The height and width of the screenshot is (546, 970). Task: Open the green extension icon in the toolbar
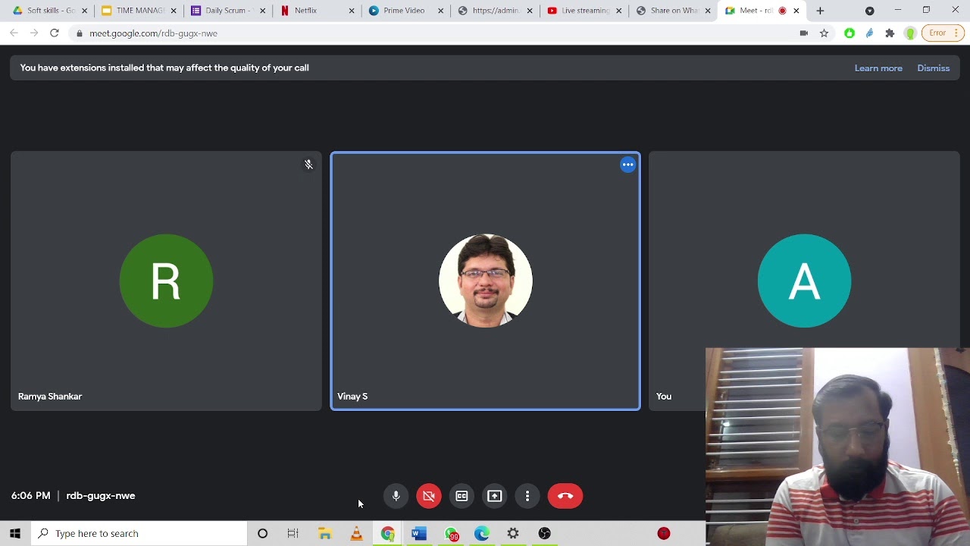(x=850, y=33)
